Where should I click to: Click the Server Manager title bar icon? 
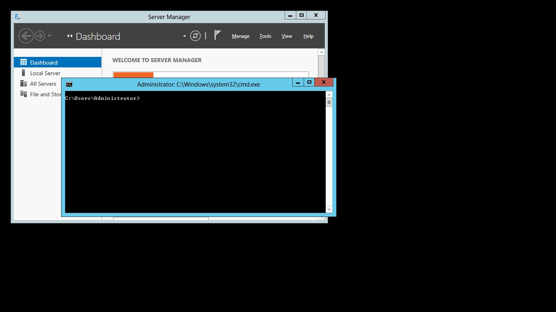(17, 17)
